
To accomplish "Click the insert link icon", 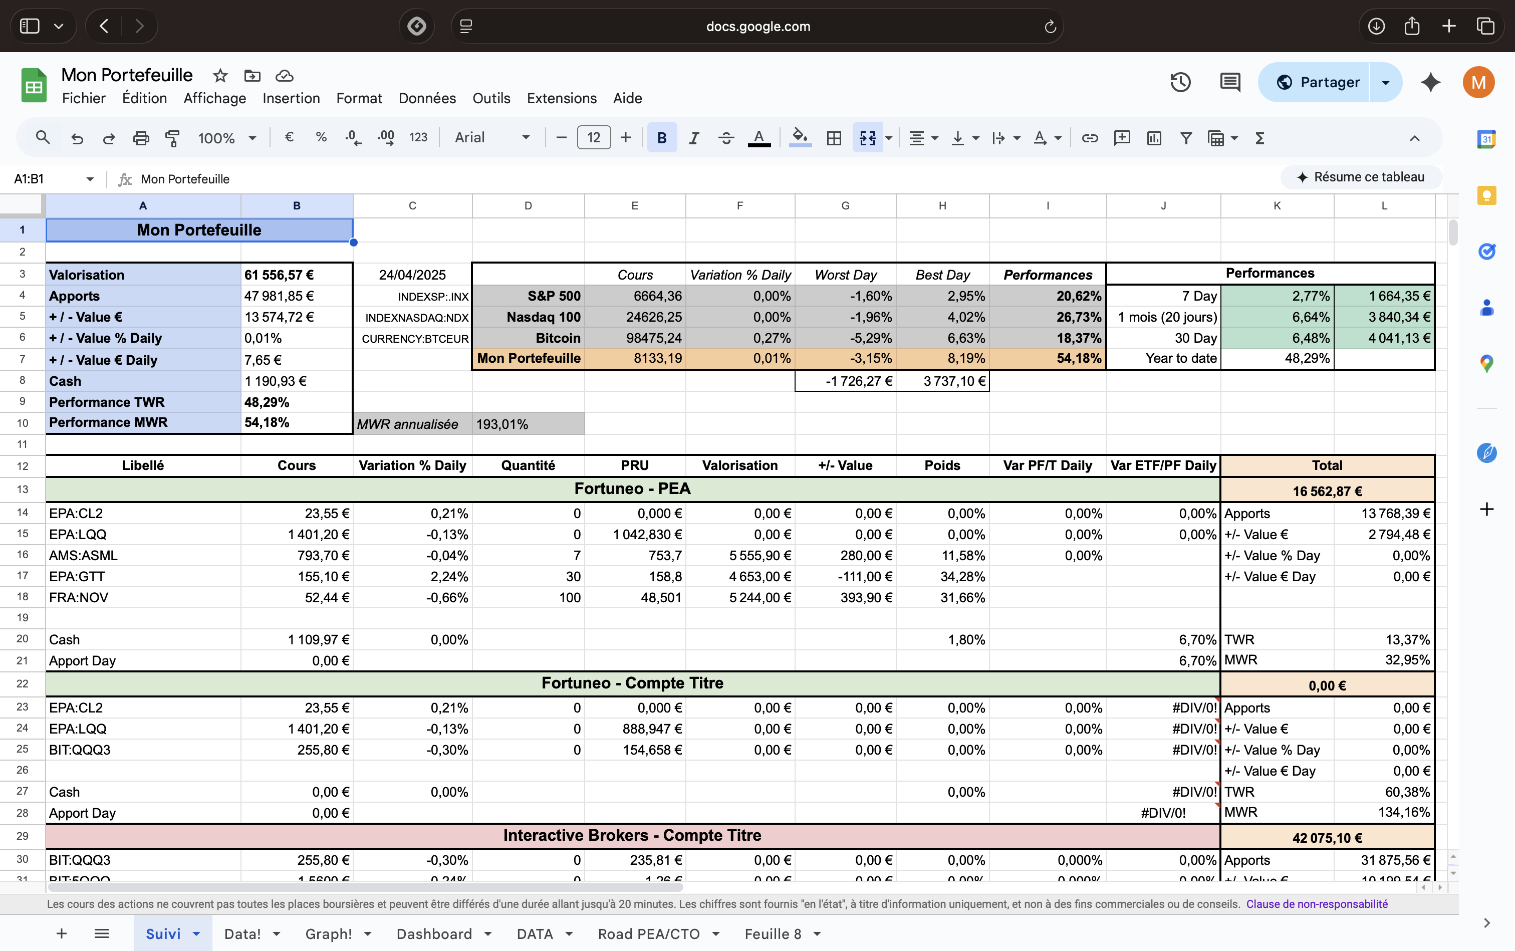I will (1089, 138).
